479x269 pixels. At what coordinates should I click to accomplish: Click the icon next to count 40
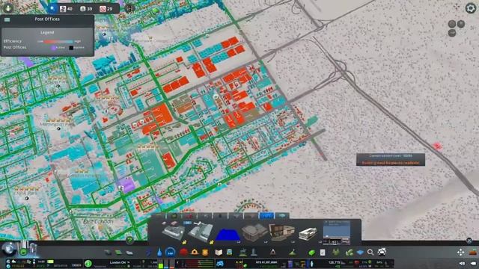click(x=63, y=9)
